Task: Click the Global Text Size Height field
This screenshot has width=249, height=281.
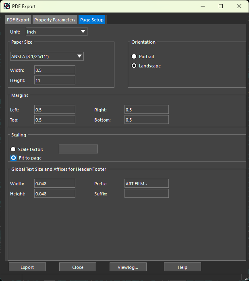Action: click(x=55, y=193)
